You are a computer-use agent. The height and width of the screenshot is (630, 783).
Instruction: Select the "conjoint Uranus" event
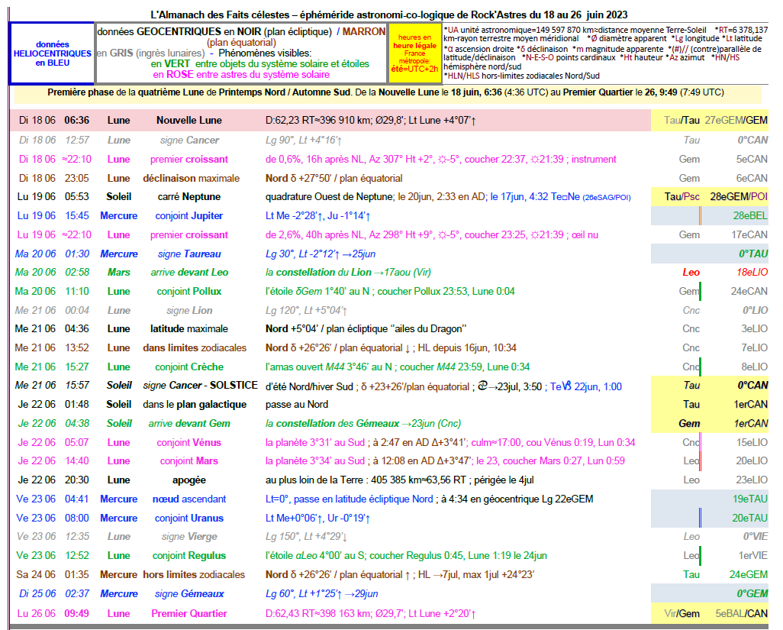pyautogui.click(x=188, y=518)
